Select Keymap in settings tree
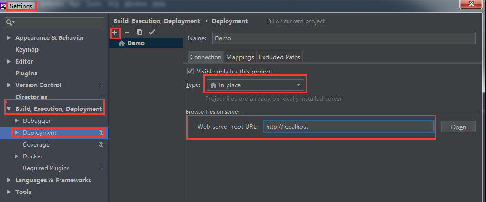This screenshot has width=486, height=202. click(27, 50)
